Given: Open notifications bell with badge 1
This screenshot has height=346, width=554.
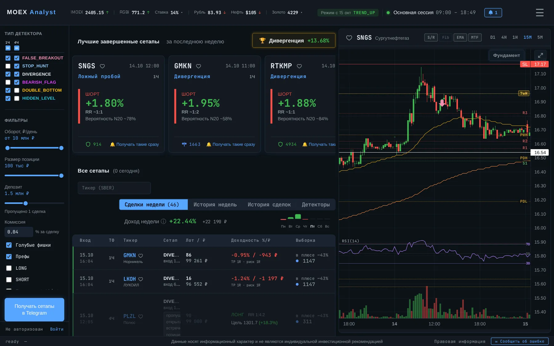Looking at the screenshot, I should pos(493,13).
